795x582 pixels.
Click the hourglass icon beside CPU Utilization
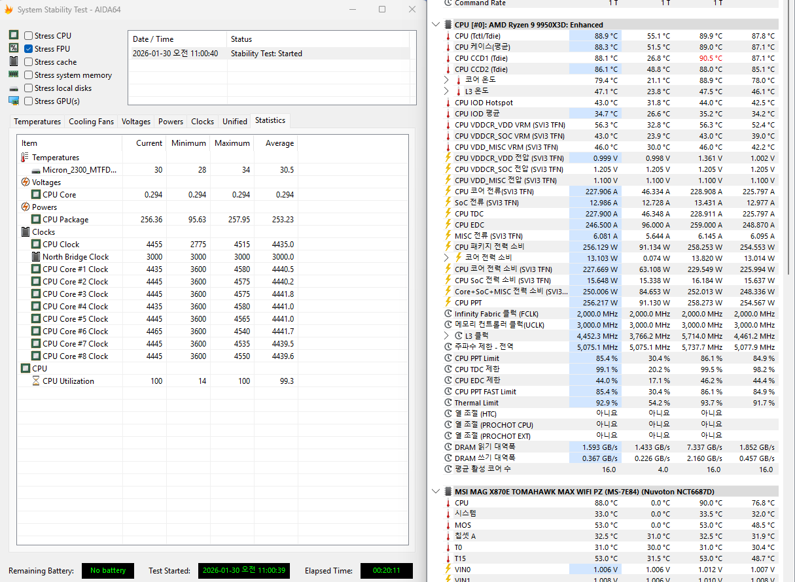[36, 381]
